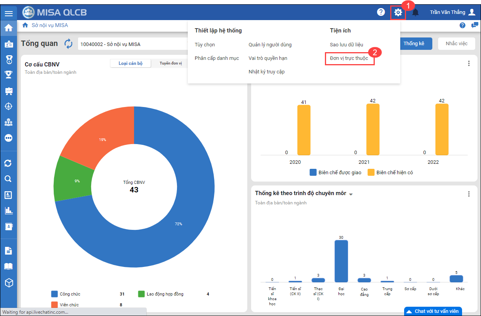
Task: Select Đơn vị trực thuộc menu item
Action: (349, 58)
